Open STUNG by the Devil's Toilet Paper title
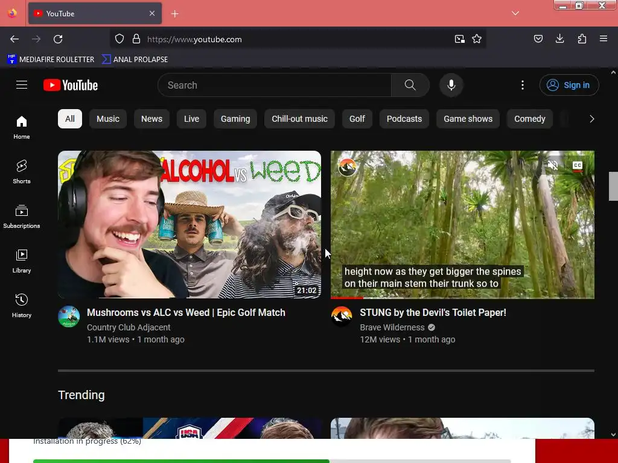618x463 pixels. [433, 313]
